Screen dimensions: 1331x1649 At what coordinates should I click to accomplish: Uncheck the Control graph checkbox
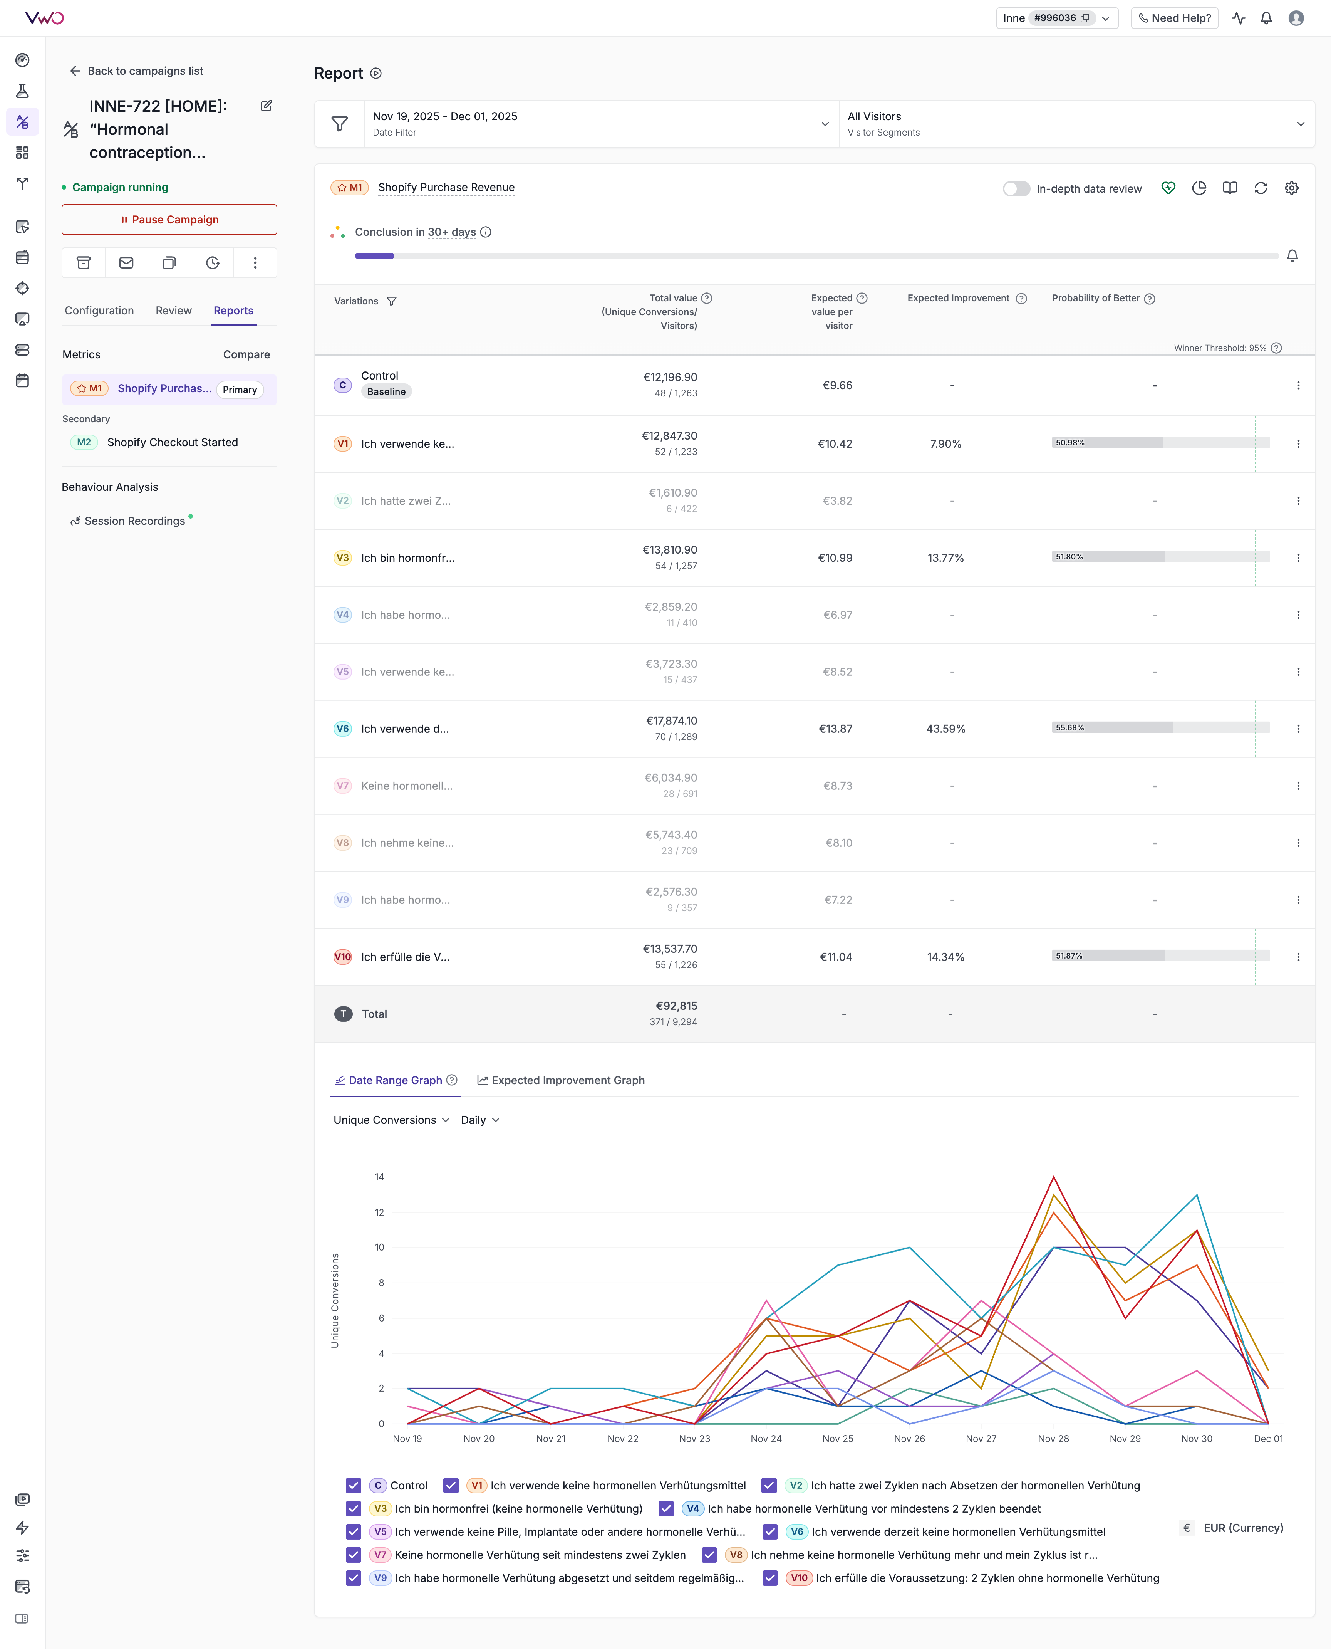pyautogui.click(x=354, y=1486)
